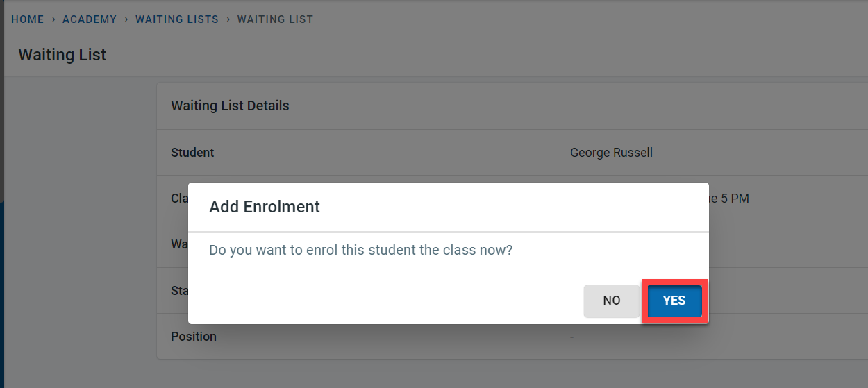Screen dimensions: 868x388
Task: Click the final WAITING LIST breadcrumb
Action: pyautogui.click(x=275, y=19)
